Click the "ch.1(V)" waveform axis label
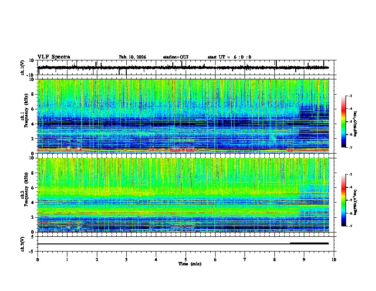This screenshot has width=376, height=291. (22, 68)
